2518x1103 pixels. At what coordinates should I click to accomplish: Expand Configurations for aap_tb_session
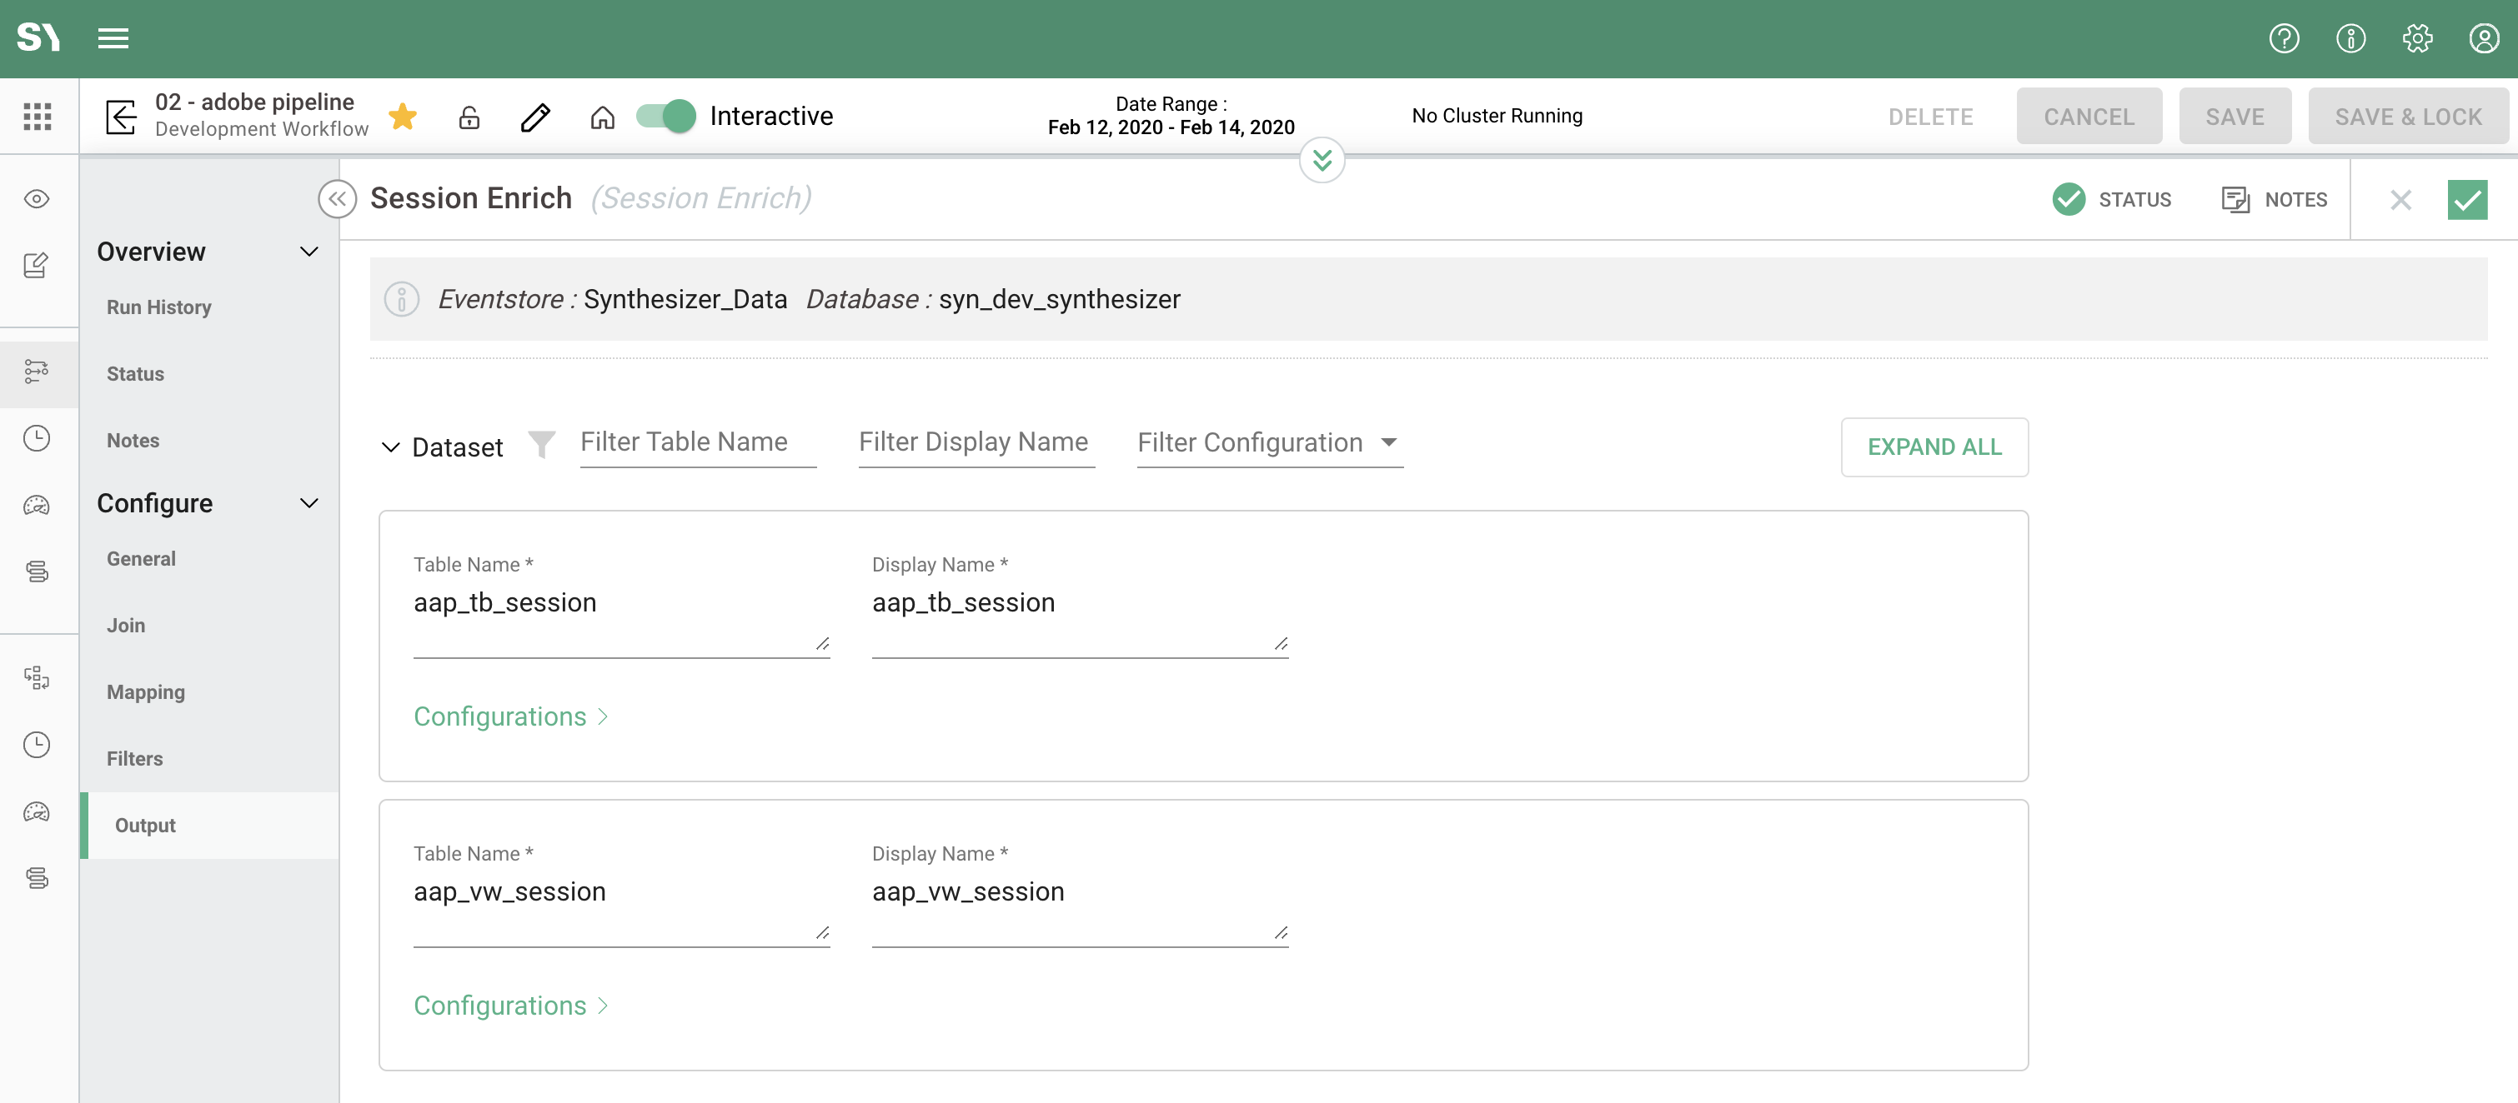510,716
